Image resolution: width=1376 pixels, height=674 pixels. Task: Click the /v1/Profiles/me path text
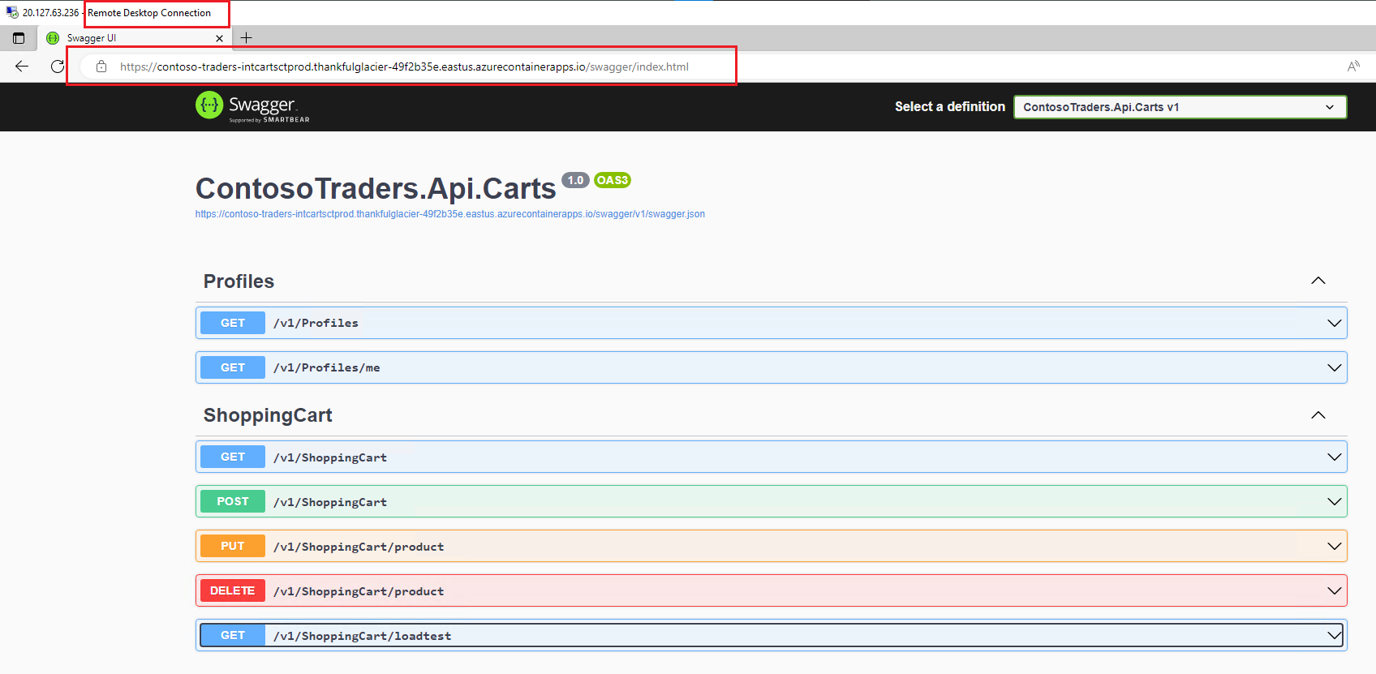click(326, 367)
